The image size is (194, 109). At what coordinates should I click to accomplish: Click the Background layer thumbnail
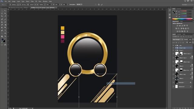[176, 87]
